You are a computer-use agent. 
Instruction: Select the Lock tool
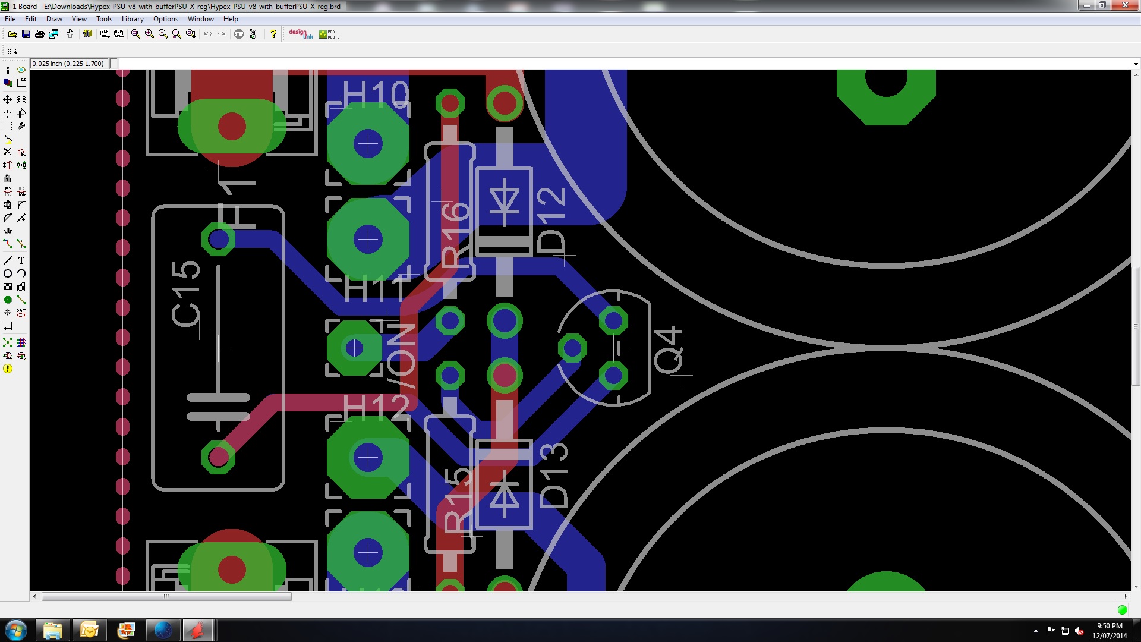tap(8, 178)
